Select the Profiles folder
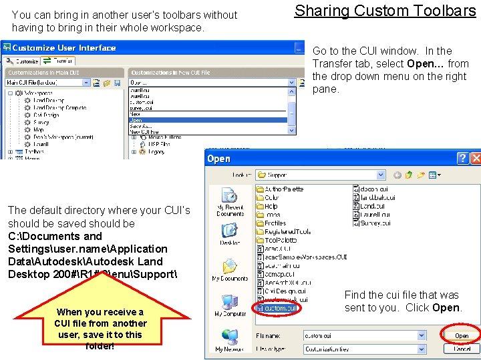Viewport: 481px width, 360px height. [x=271, y=223]
